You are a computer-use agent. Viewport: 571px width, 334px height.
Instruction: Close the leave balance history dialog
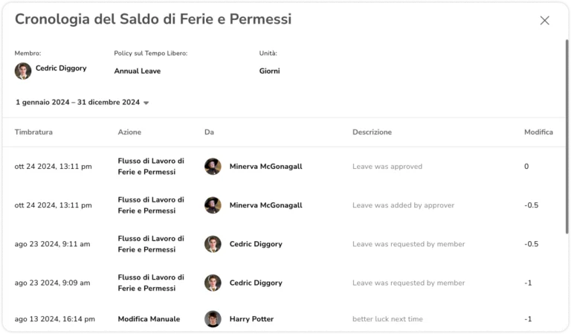click(544, 21)
